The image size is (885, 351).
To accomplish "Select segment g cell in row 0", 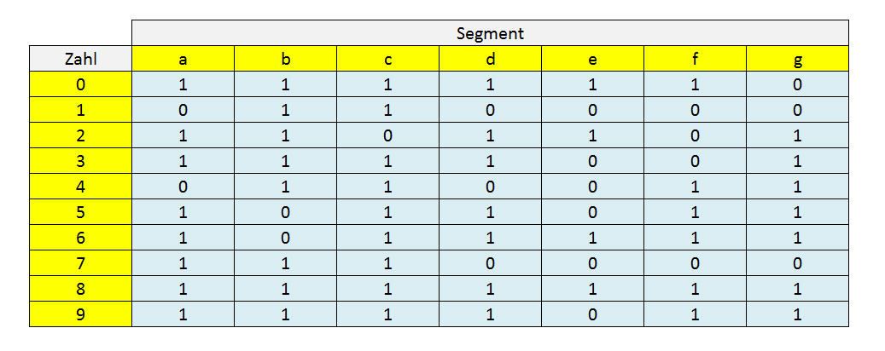I will click(x=797, y=84).
